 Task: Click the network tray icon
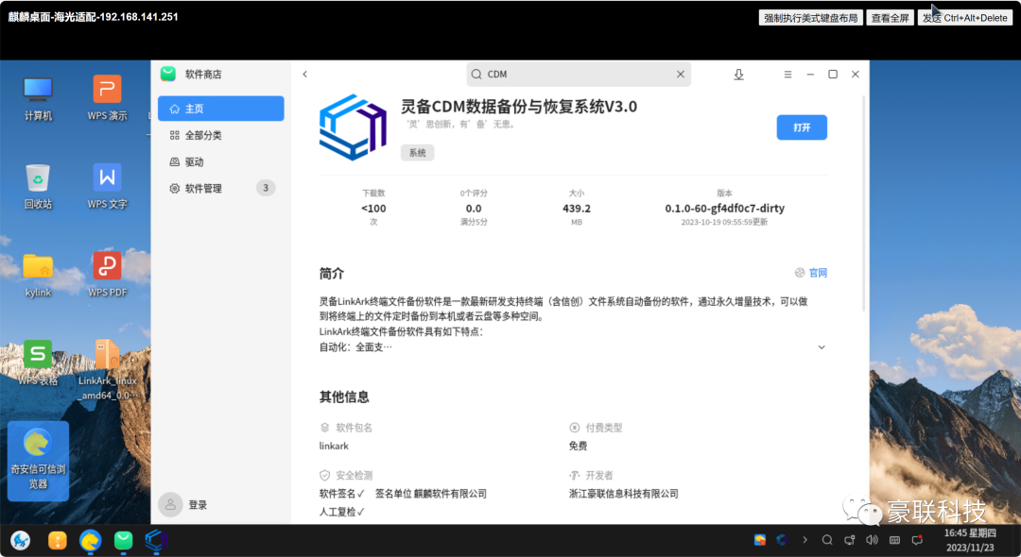[x=849, y=539]
